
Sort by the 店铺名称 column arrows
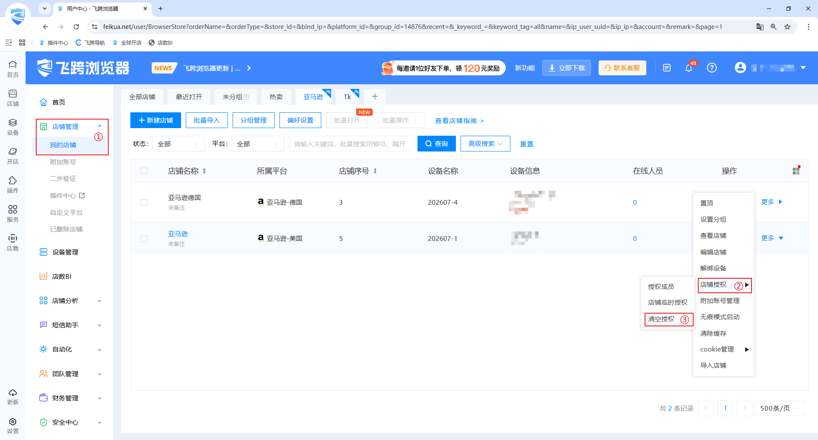[x=204, y=171]
